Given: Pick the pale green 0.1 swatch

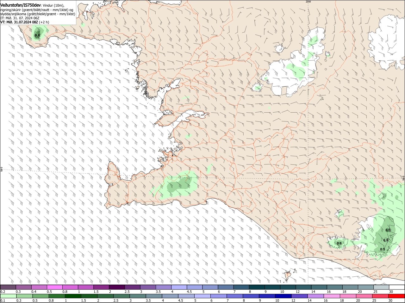Looking at the screenshot, I should point(8,296).
